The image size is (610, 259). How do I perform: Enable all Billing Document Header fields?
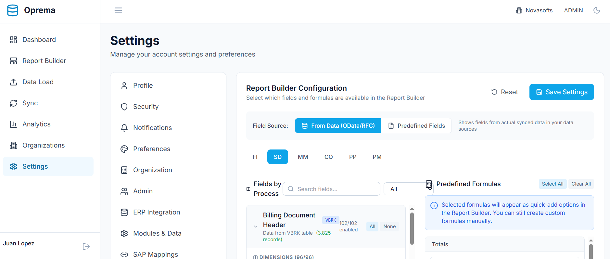(x=372, y=227)
